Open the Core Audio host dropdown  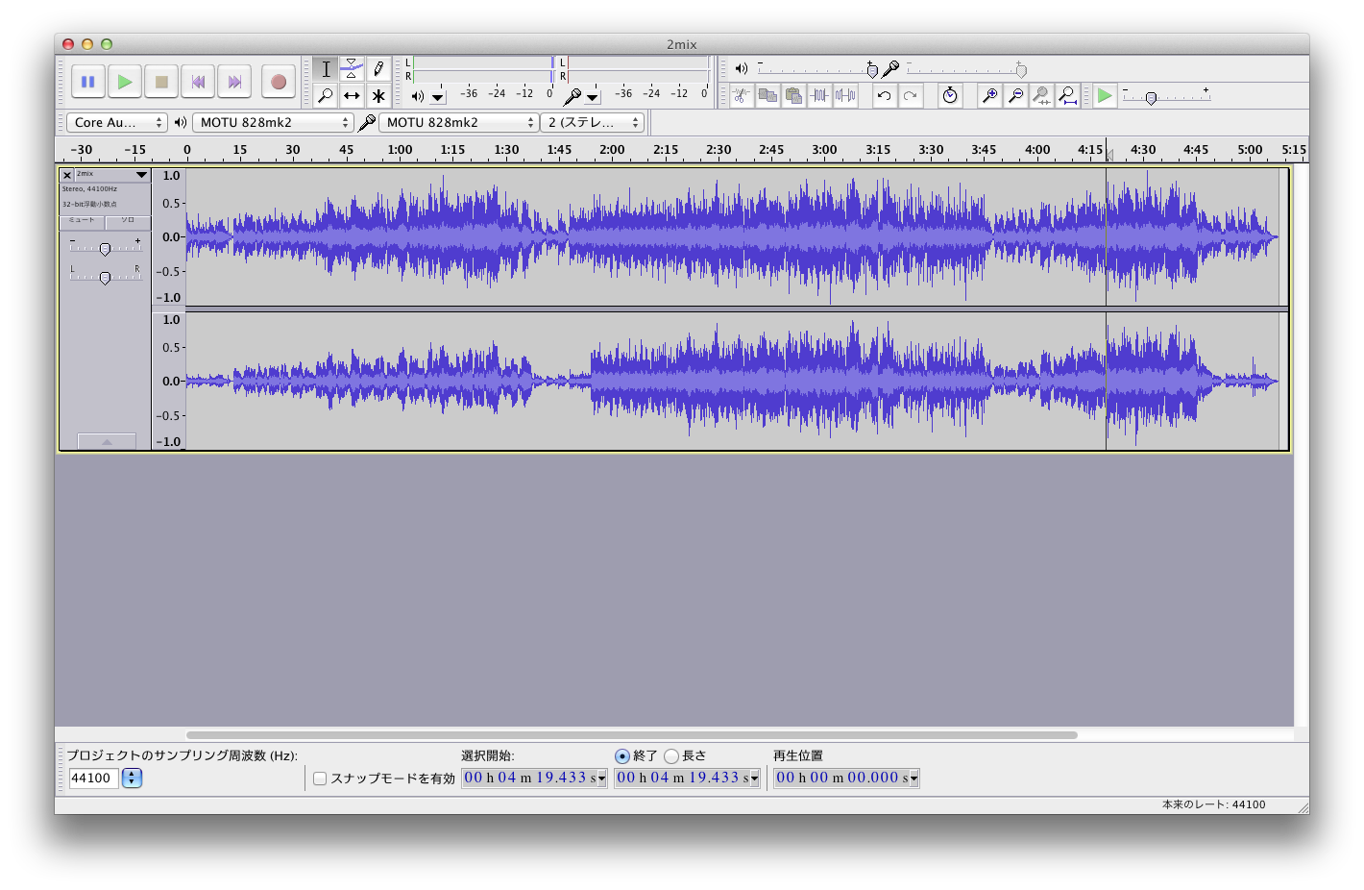click(x=116, y=123)
